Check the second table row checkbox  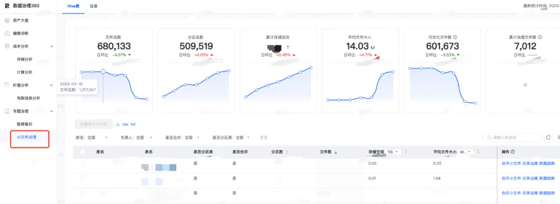(x=82, y=178)
